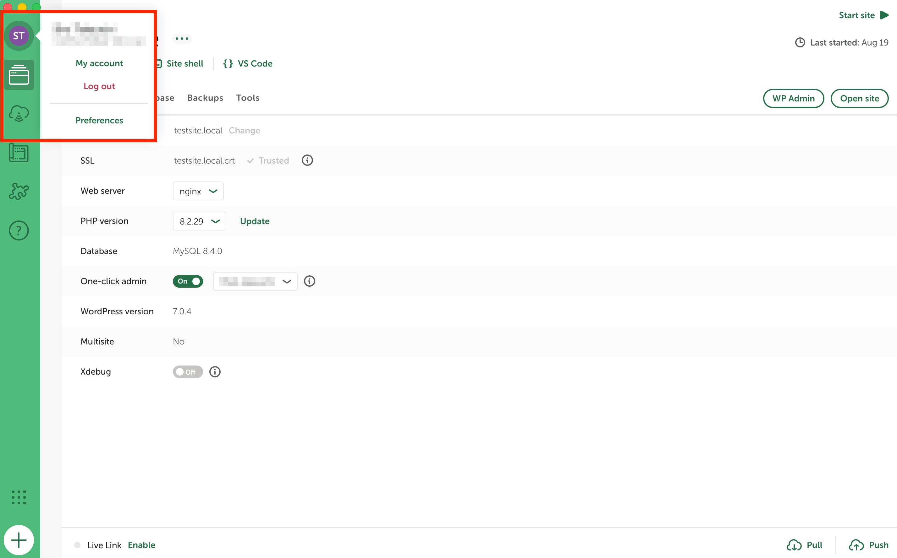This screenshot has height=558, width=897.
Task: Switch to the Tools tab
Action: (x=248, y=98)
